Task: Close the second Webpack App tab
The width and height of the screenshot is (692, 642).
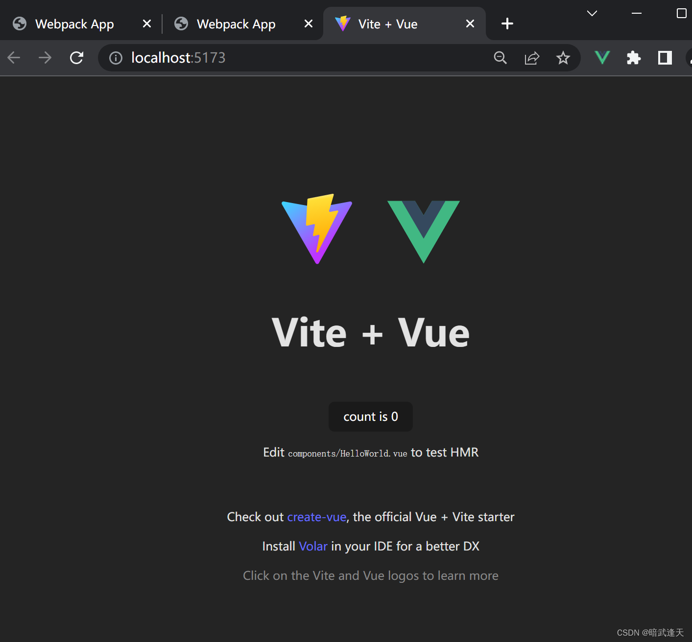Action: pos(309,23)
